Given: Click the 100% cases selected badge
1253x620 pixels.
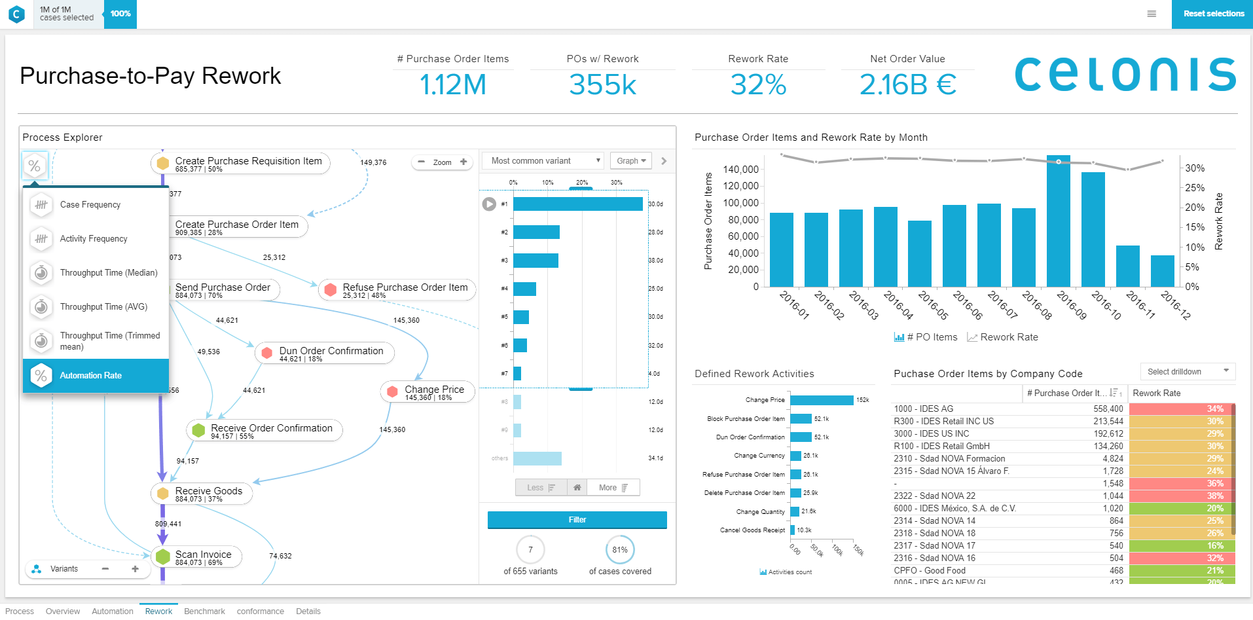Looking at the screenshot, I should click(x=120, y=14).
